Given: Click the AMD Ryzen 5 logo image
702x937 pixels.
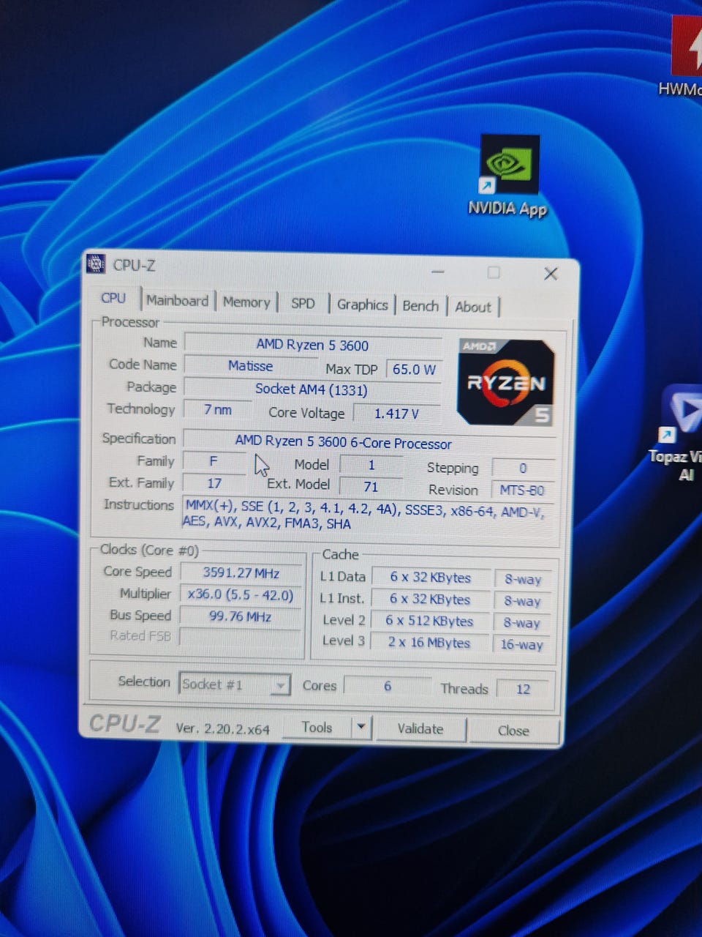Looking at the screenshot, I should coord(505,382).
